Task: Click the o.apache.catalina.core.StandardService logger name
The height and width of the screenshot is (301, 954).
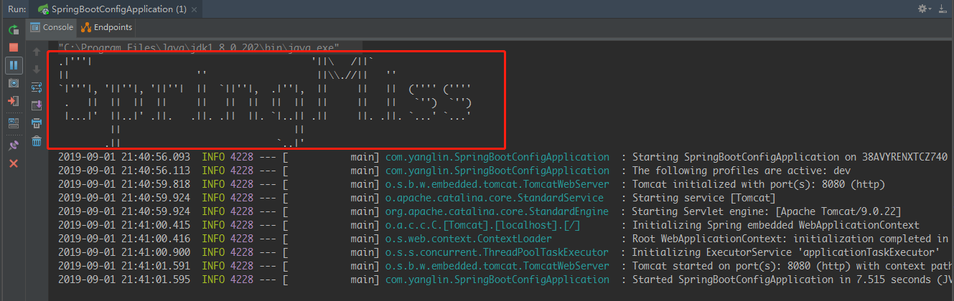Action: coord(495,198)
